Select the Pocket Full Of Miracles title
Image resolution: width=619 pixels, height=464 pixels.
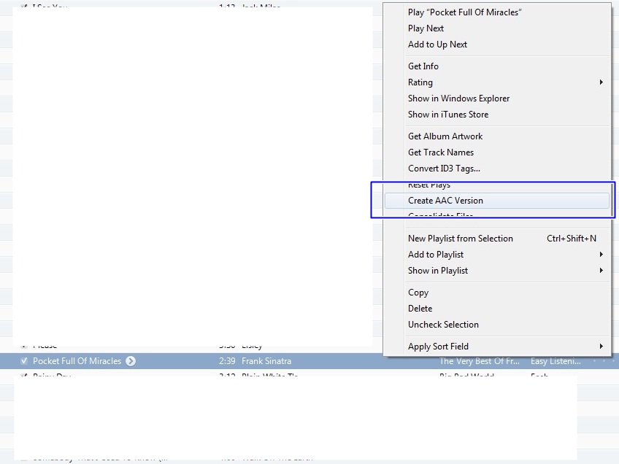77,361
